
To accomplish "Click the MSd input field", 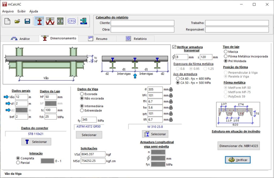I will (x=93, y=161).
